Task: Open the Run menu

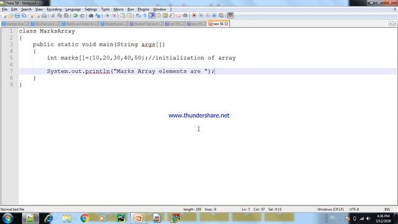Action: pos(131,9)
